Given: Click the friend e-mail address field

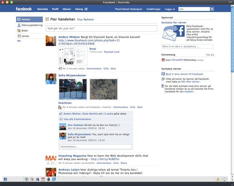Looking at the screenshot, I should pyautogui.click(x=187, y=46).
